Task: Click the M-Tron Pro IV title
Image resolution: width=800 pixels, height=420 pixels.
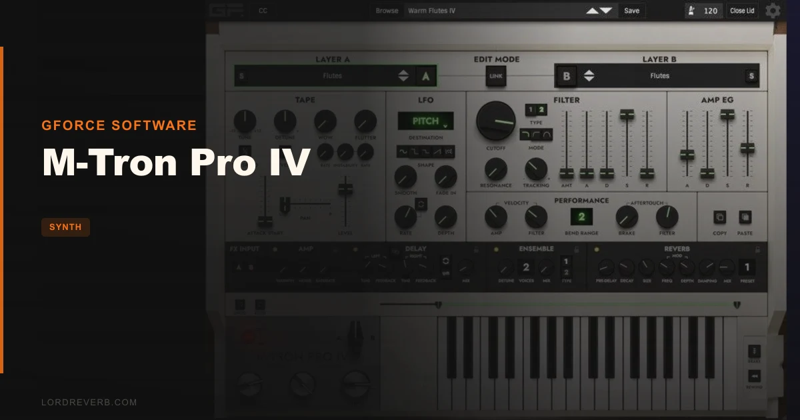Action: [176, 162]
